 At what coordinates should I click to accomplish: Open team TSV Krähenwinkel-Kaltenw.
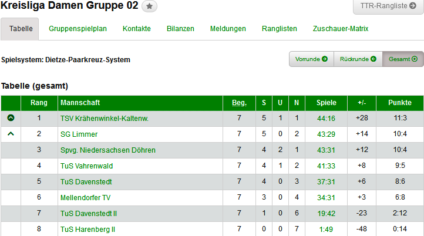click(x=104, y=119)
